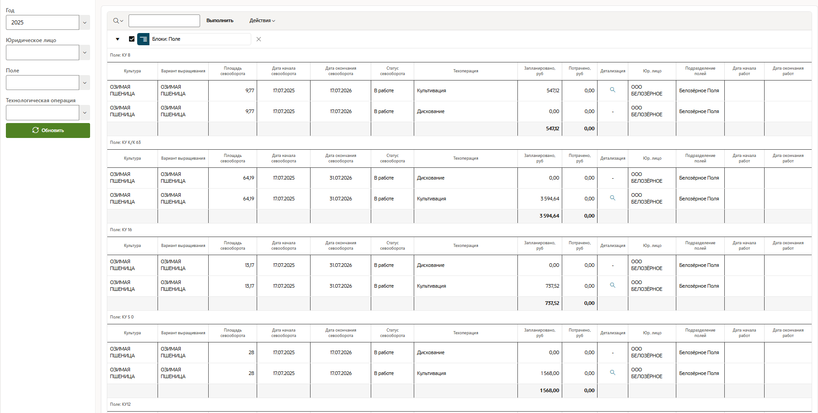
Task: Click КУ 16 Подразделение полей header
Action: (x=700, y=246)
